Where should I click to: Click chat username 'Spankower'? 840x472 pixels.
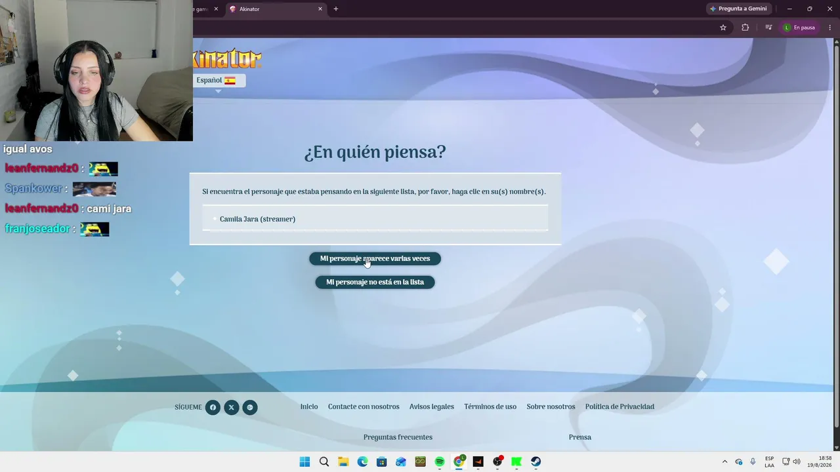click(x=33, y=189)
